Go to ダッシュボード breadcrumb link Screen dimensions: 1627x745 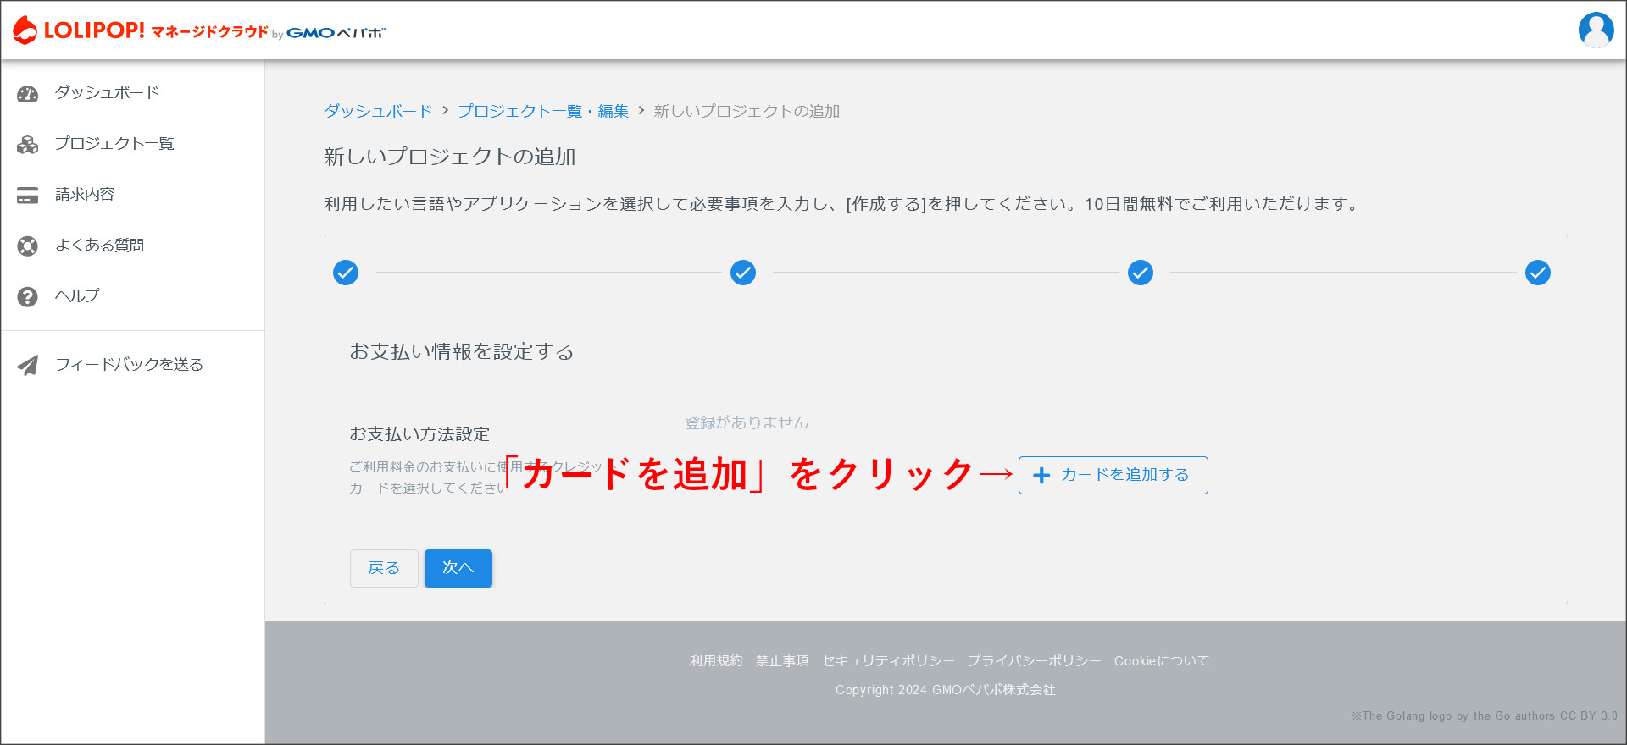(x=379, y=111)
